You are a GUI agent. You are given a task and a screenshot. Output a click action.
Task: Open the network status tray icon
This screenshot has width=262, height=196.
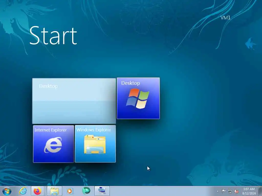[x=230, y=191]
